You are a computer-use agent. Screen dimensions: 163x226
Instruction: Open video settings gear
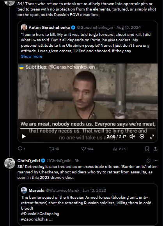[142, 136]
